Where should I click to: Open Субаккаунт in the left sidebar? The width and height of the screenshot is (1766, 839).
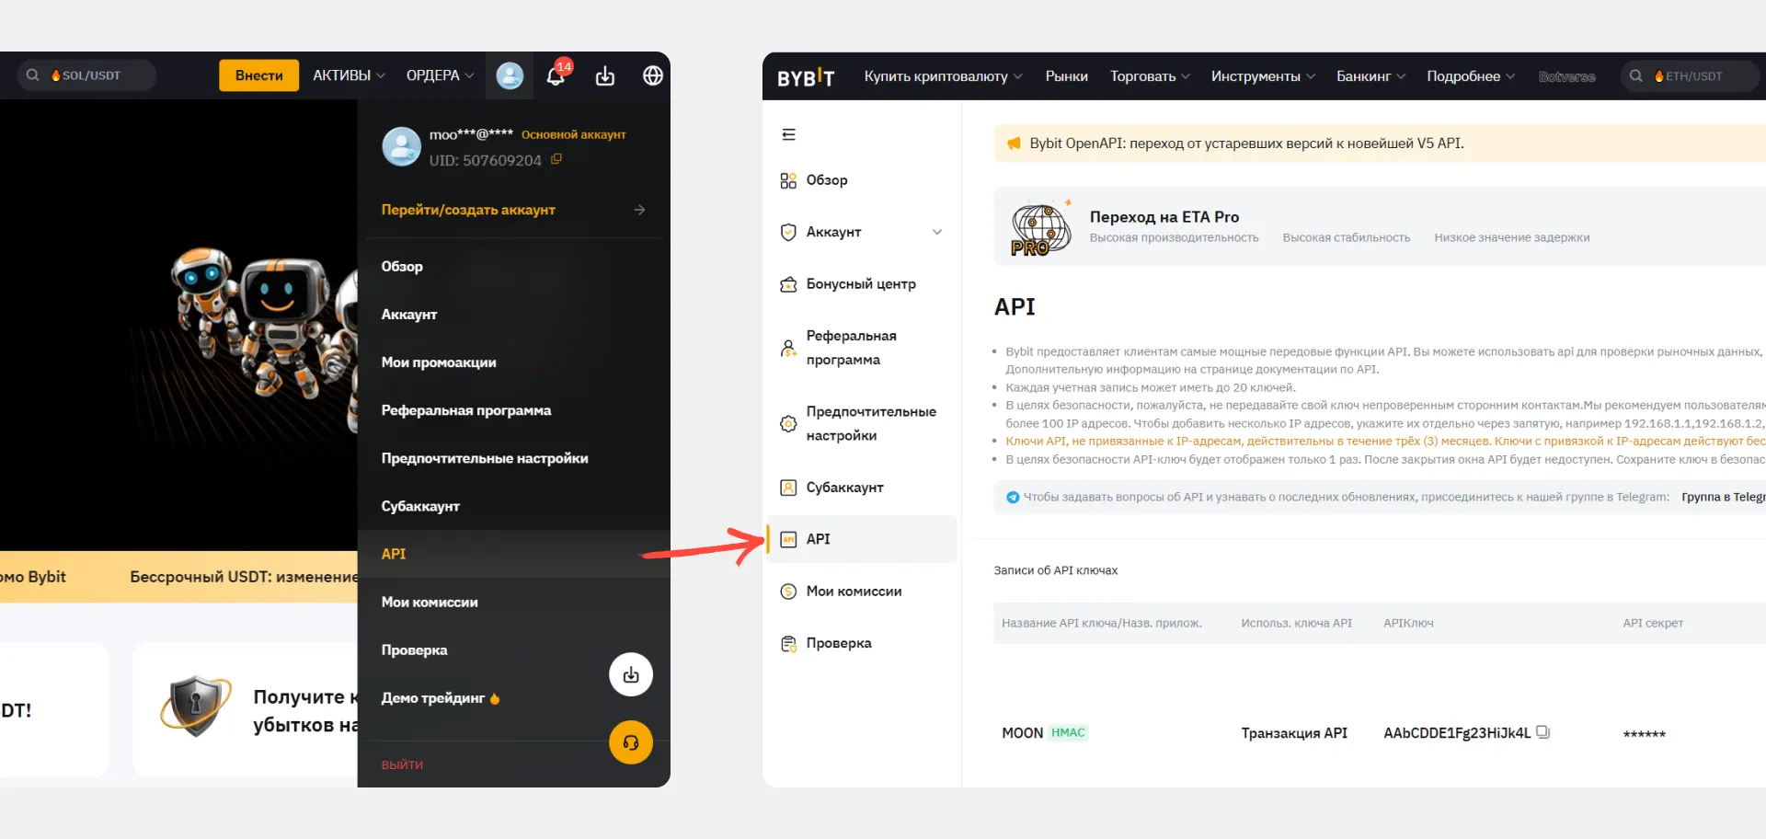(844, 488)
